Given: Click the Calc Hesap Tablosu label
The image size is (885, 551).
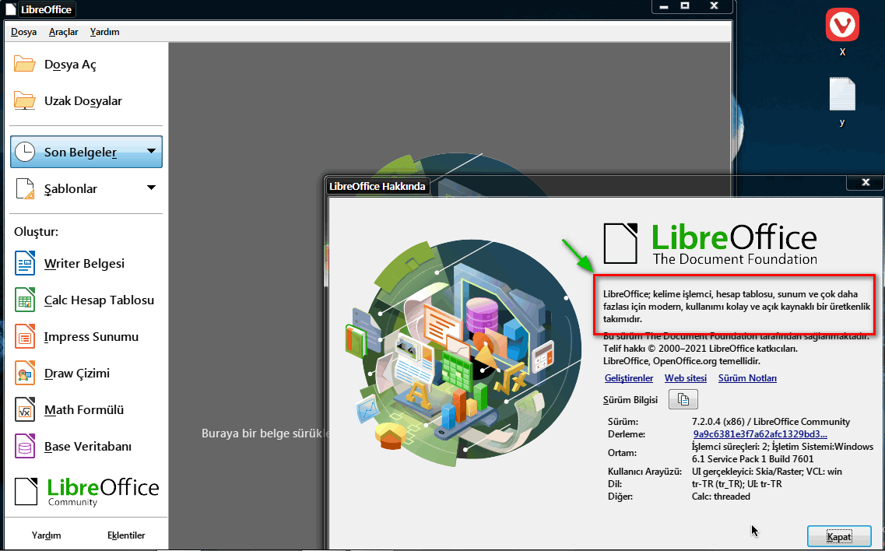Looking at the screenshot, I should coord(100,300).
